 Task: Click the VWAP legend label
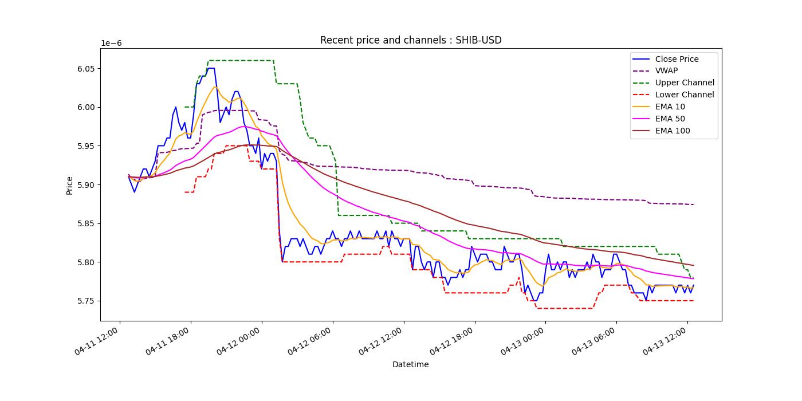[x=666, y=71]
